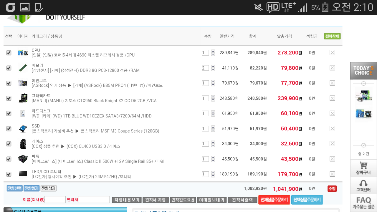Tap the battery icon in status bar
This screenshot has height=212, width=377.
325,7
